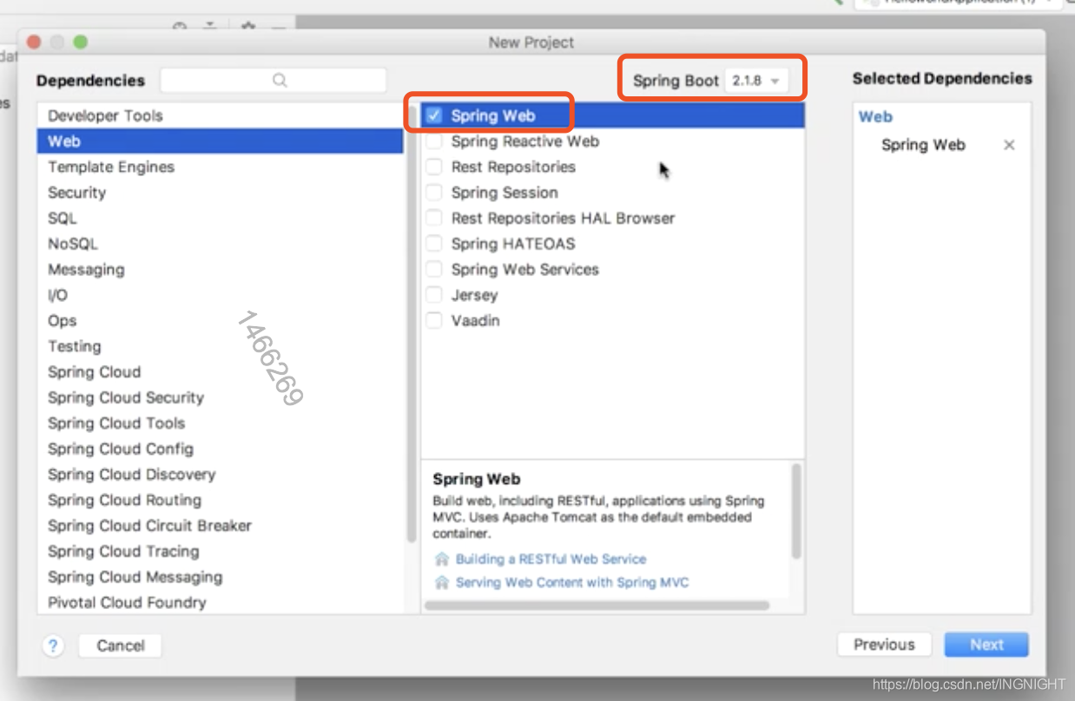Image resolution: width=1075 pixels, height=701 pixels.
Task: Click house icon beside Building a RESTful Web Service
Action: pyautogui.click(x=442, y=559)
